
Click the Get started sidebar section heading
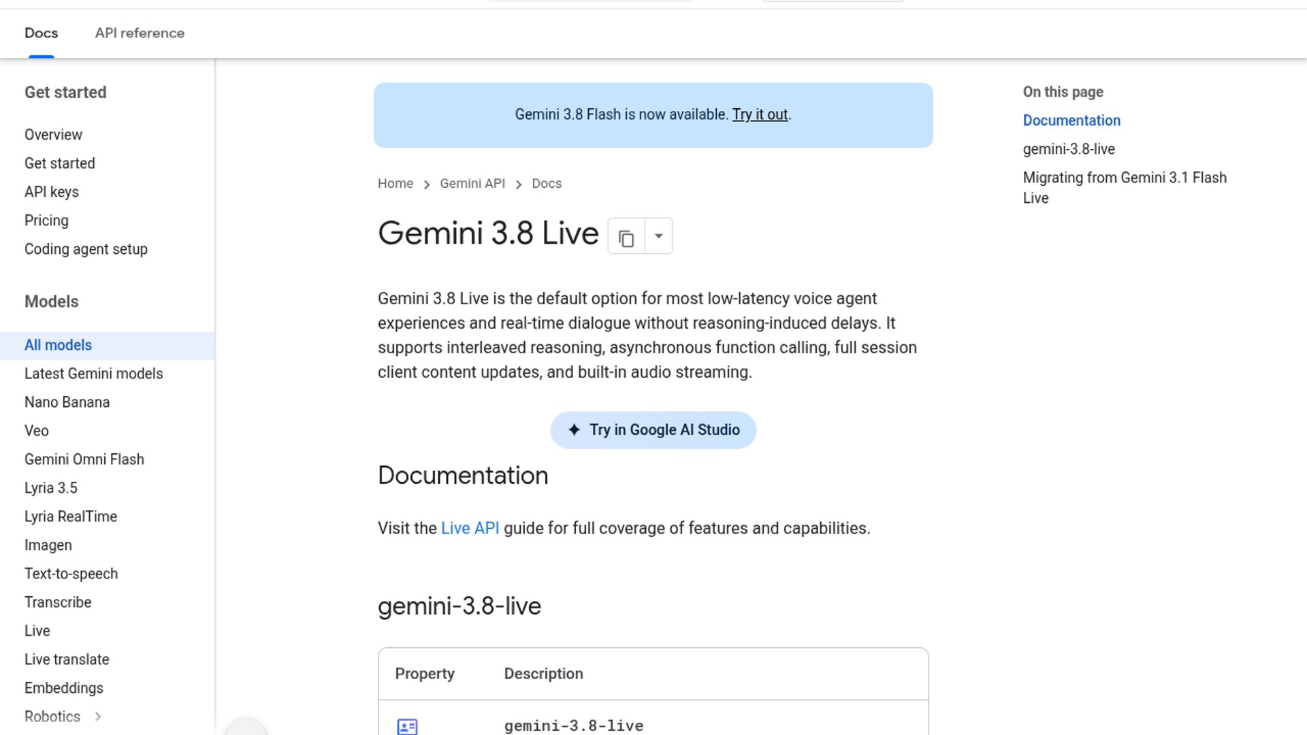(x=65, y=93)
